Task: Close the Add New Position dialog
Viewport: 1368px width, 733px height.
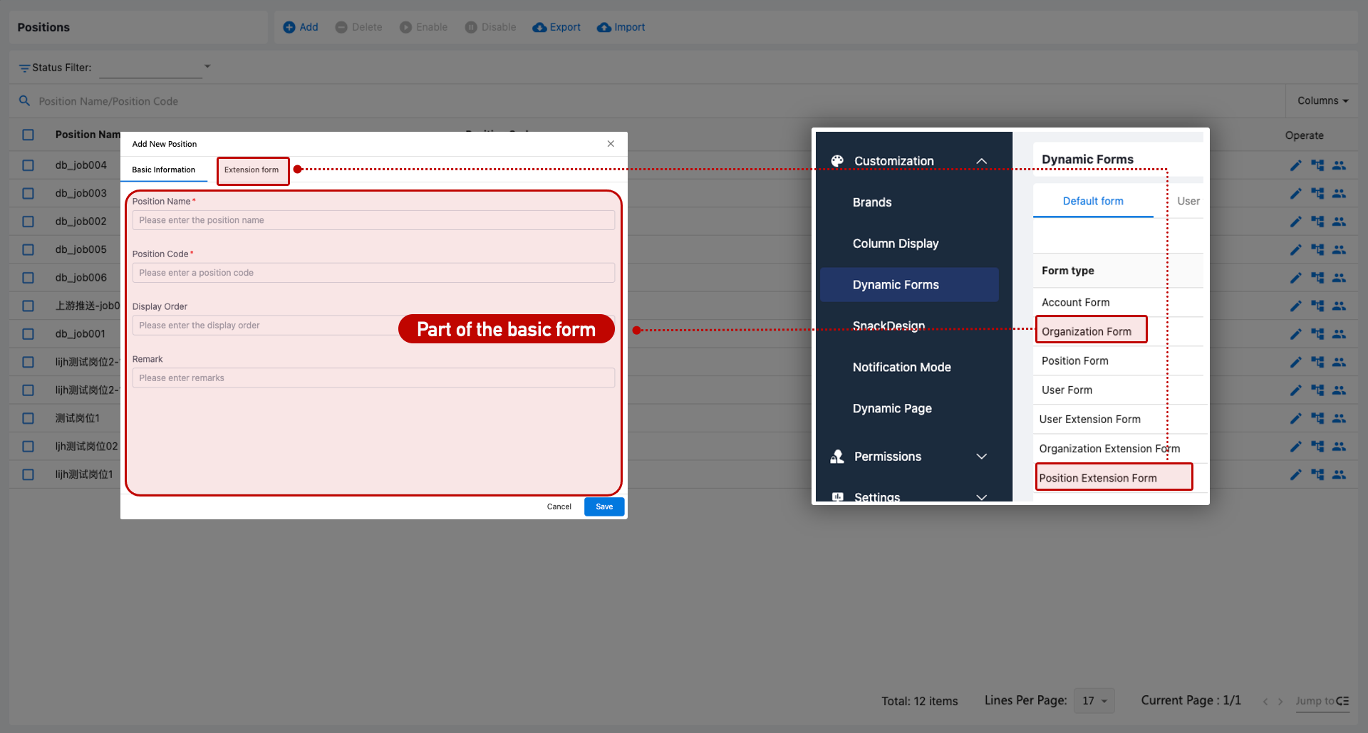Action: [x=611, y=144]
